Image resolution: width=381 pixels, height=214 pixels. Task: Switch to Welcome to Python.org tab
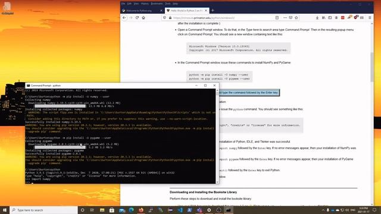(142, 11)
